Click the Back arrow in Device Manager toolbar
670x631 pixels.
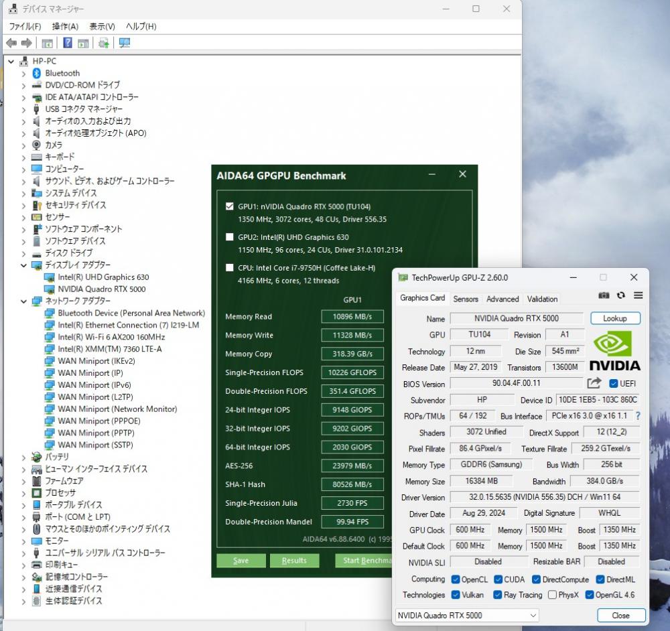[11, 43]
